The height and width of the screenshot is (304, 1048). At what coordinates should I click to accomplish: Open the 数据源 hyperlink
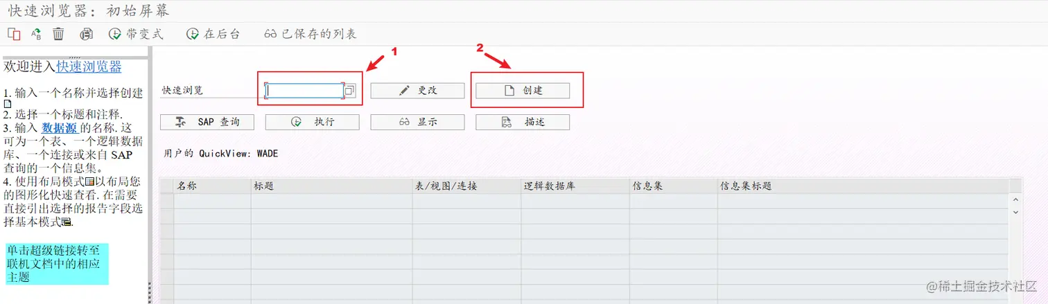(60, 127)
